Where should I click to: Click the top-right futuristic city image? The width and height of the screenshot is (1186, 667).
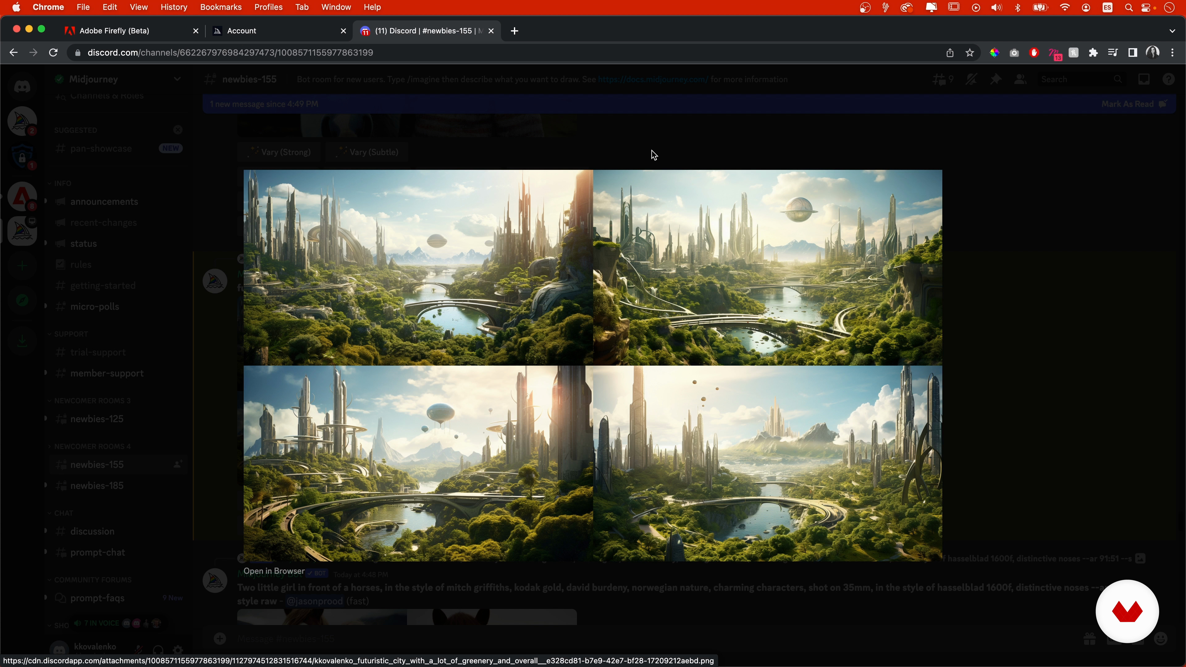click(767, 267)
